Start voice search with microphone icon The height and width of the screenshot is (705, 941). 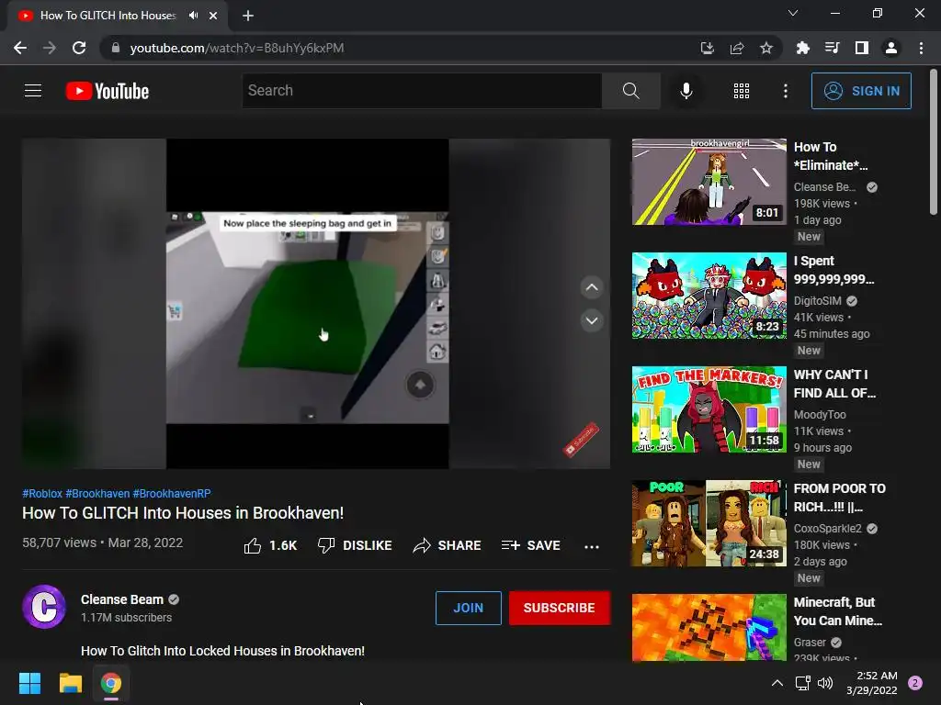point(686,91)
